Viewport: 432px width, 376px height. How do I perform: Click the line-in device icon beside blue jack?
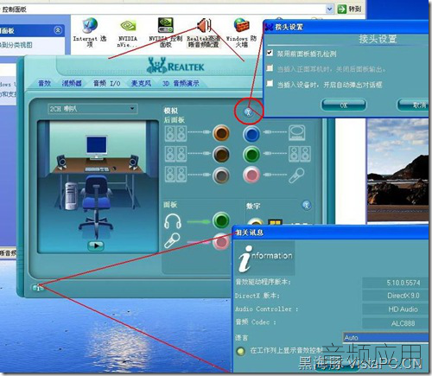(x=297, y=133)
